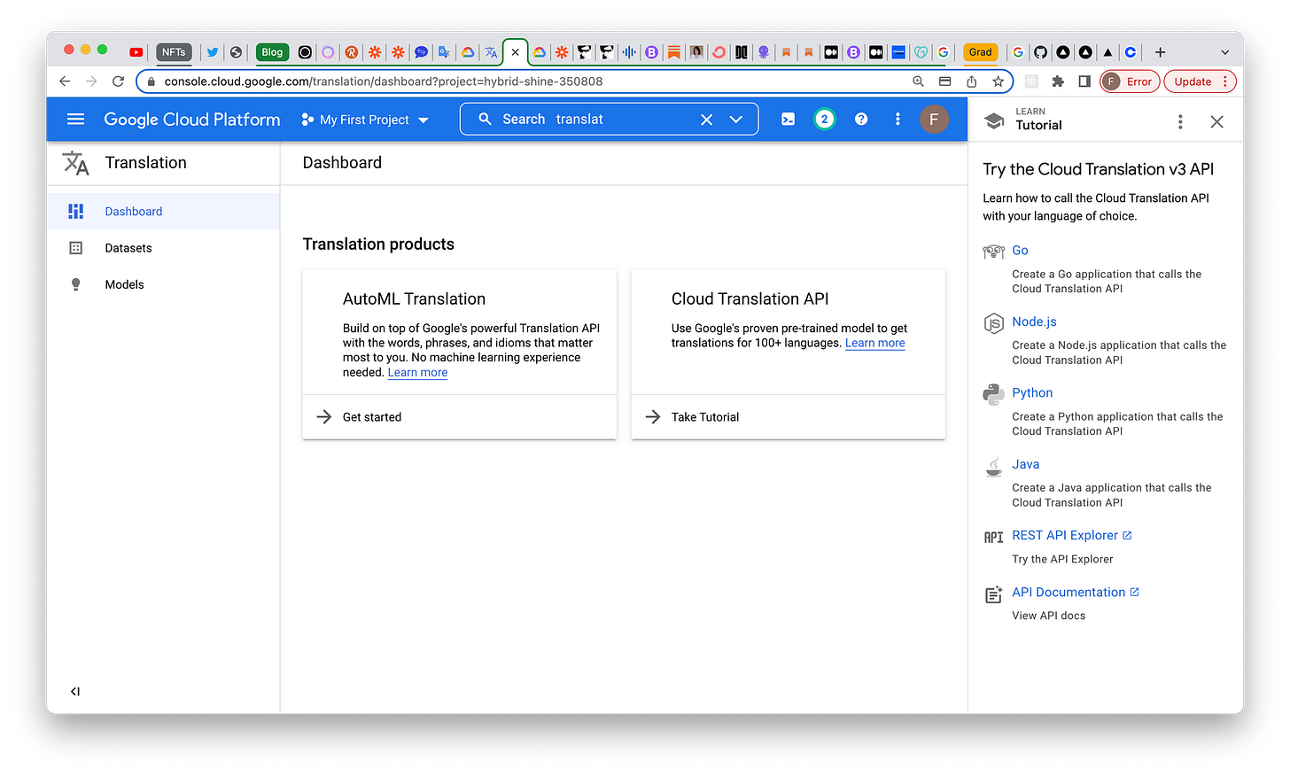Switch to the NFTs tab group
The width and height of the screenshot is (1290, 775).
tap(174, 52)
